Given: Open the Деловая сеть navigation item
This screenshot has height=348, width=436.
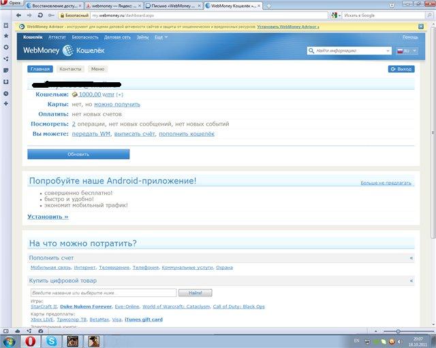Looking at the screenshot, I should point(117,37).
